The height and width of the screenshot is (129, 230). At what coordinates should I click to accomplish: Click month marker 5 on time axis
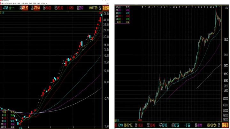[x=50, y=127]
